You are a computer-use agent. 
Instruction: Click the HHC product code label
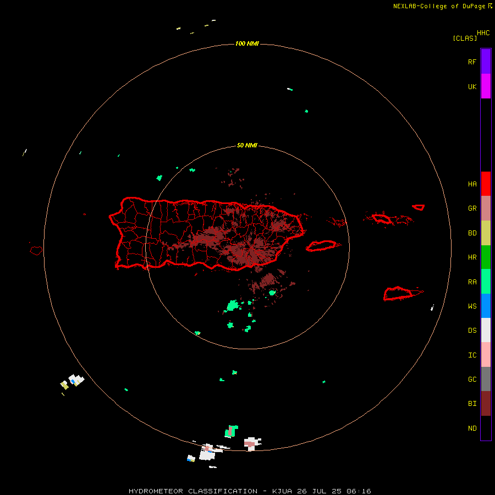pos(483,33)
